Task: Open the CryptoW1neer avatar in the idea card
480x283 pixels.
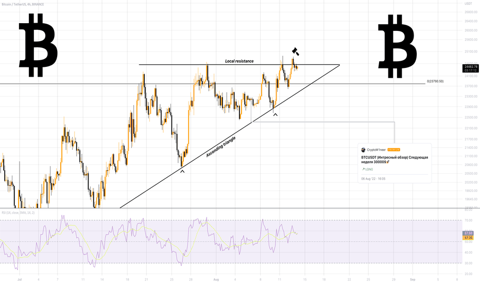Action: [364, 150]
